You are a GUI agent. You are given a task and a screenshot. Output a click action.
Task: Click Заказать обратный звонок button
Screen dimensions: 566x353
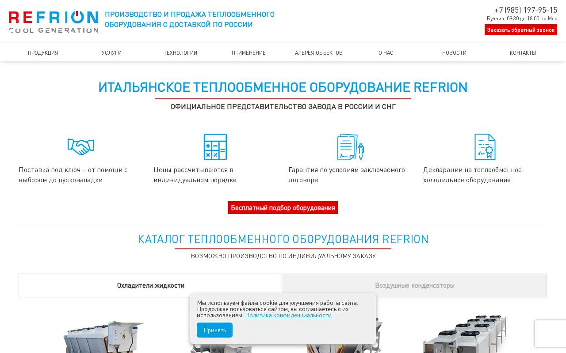[521, 30]
